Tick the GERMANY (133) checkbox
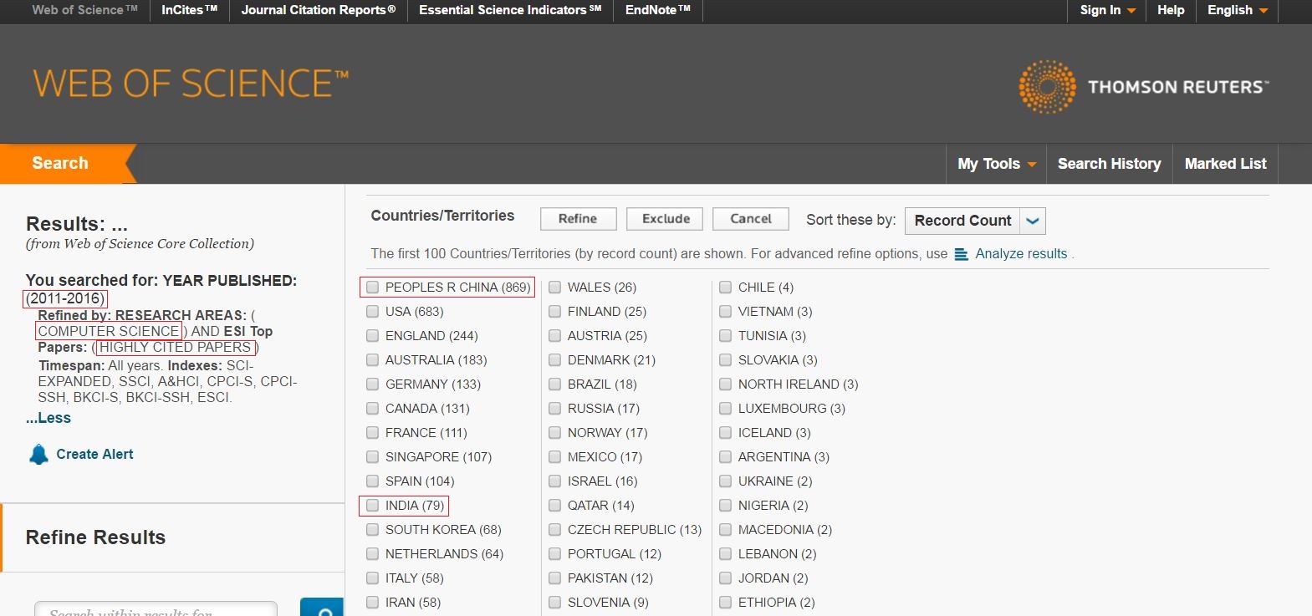Image resolution: width=1312 pixels, height=616 pixels. tap(373, 384)
